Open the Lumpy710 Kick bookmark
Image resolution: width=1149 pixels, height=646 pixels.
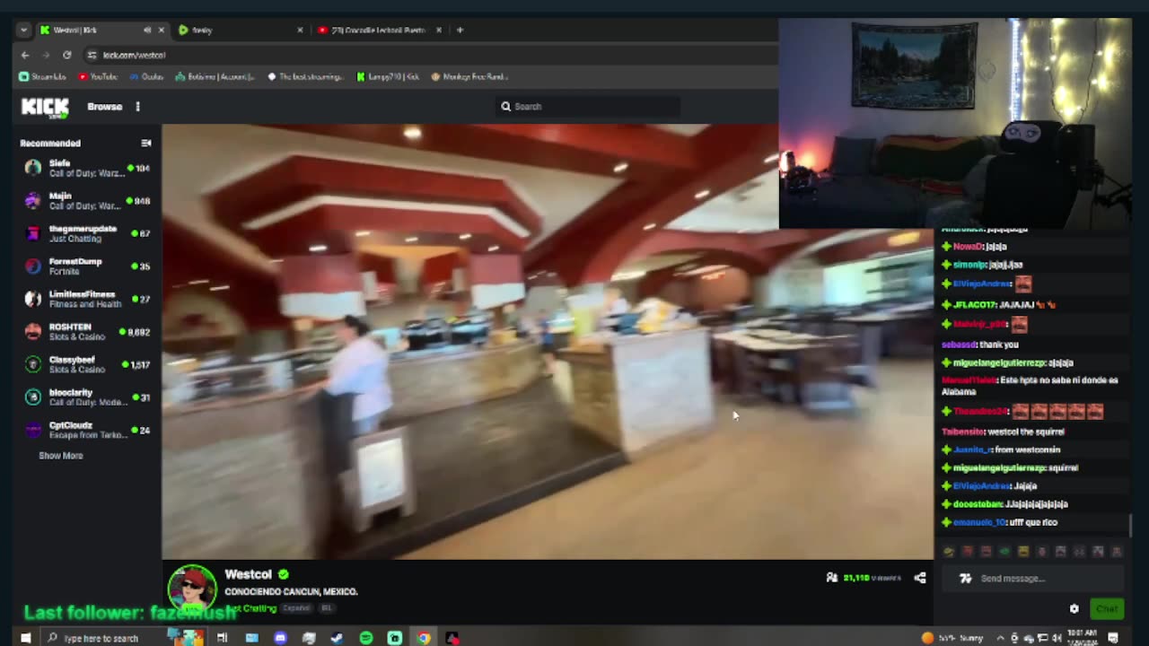pos(388,77)
